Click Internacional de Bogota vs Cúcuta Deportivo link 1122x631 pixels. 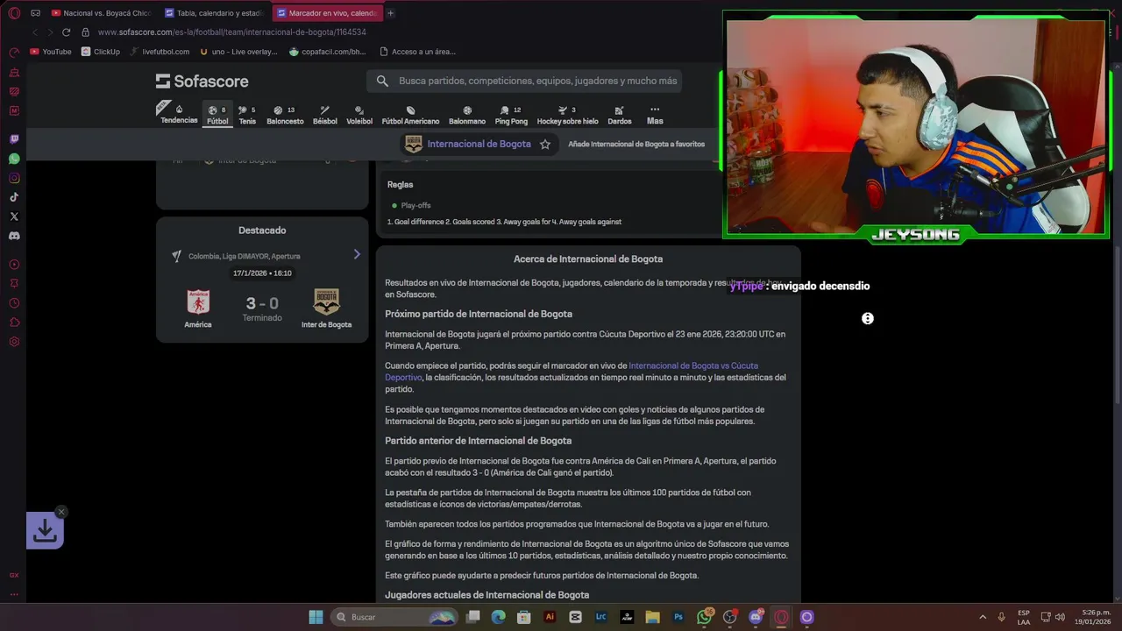pos(572,372)
